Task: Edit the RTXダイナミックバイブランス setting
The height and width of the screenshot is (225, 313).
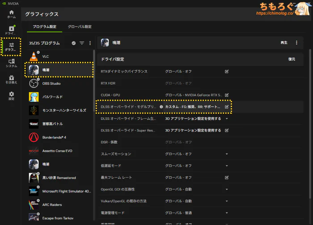Action: click(227, 71)
